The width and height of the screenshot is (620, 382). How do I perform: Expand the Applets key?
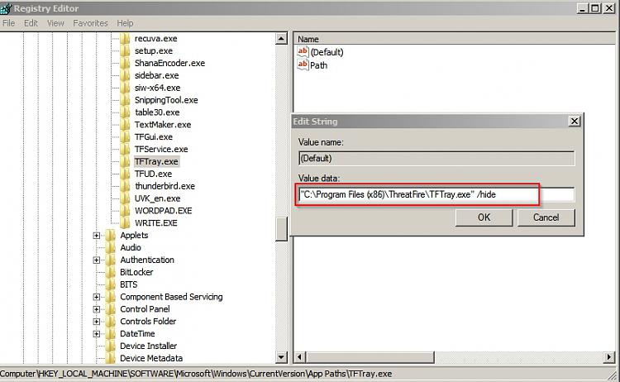[97, 236]
